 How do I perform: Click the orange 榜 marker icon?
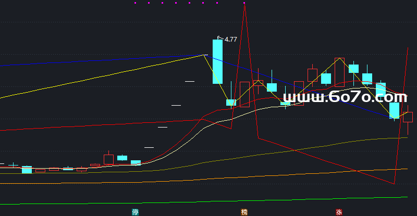coord(244,212)
